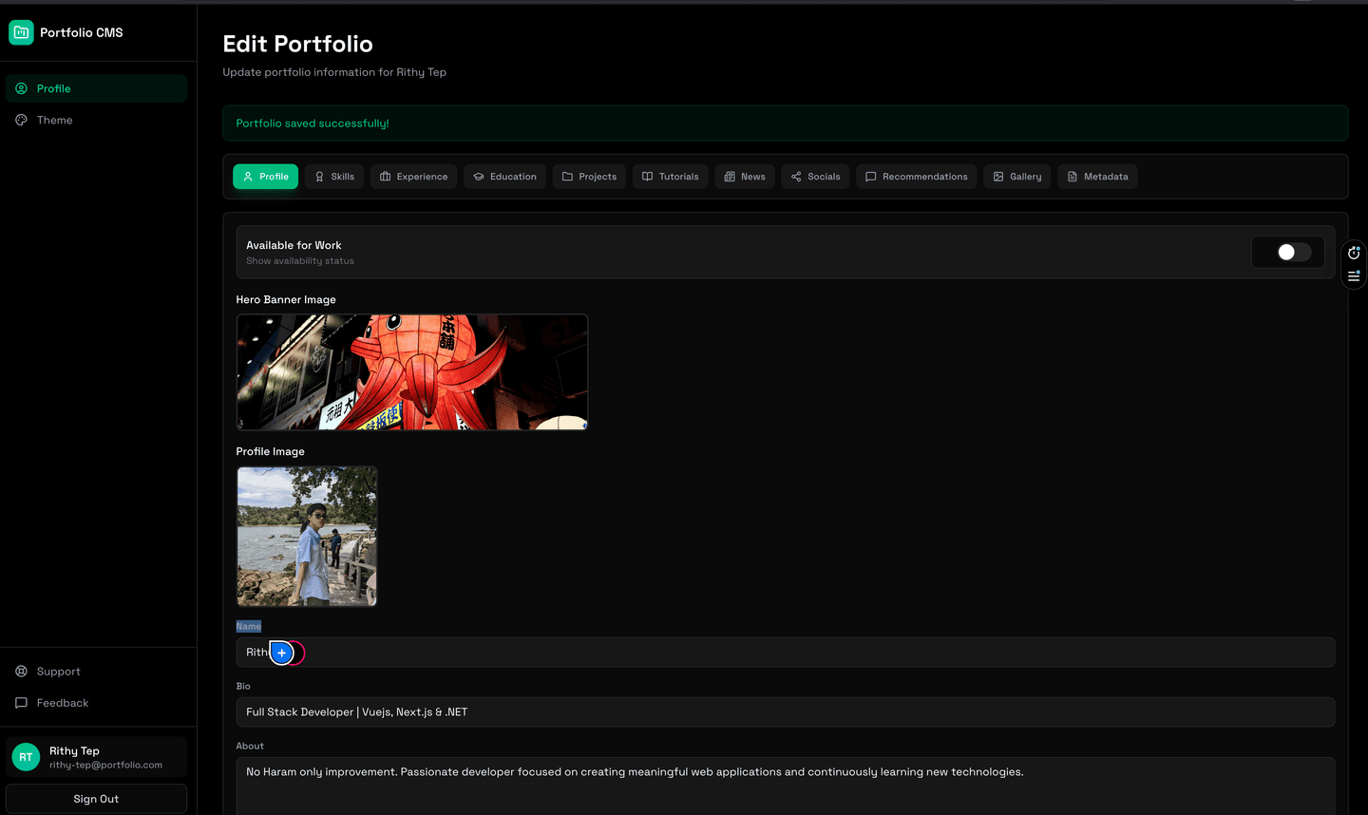The width and height of the screenshot is (1368, 815).
Task: Click the Sign Out button
Action: tap(95, 798)
